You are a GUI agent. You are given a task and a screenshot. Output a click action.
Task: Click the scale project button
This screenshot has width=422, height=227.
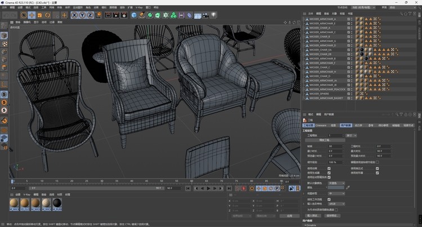[x=325, y=140]
